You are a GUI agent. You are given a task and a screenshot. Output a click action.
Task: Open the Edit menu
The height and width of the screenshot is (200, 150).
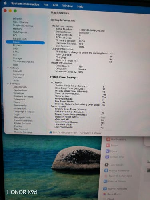[55, 5]
